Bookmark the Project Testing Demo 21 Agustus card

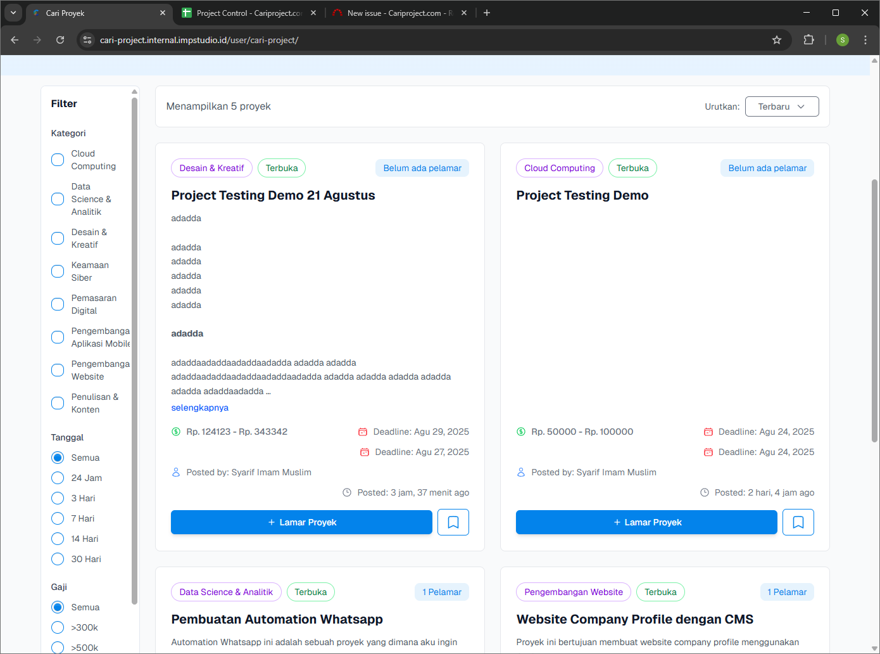point(453,522)
